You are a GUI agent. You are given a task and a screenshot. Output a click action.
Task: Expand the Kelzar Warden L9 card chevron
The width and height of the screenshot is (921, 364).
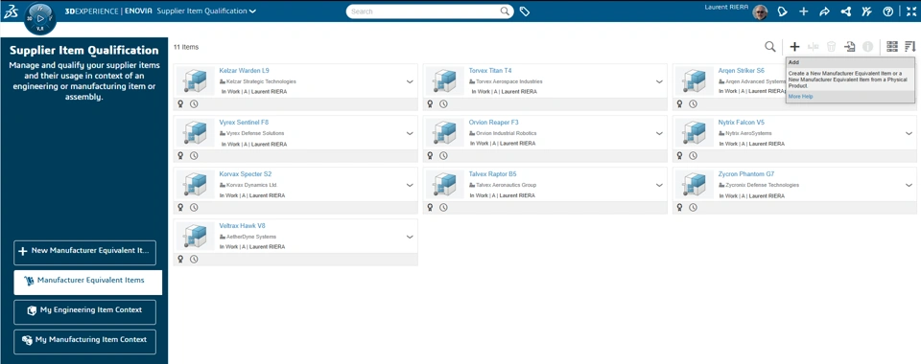(x=410, y=81)
